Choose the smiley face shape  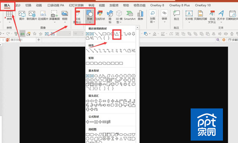[x=113, y=84]
